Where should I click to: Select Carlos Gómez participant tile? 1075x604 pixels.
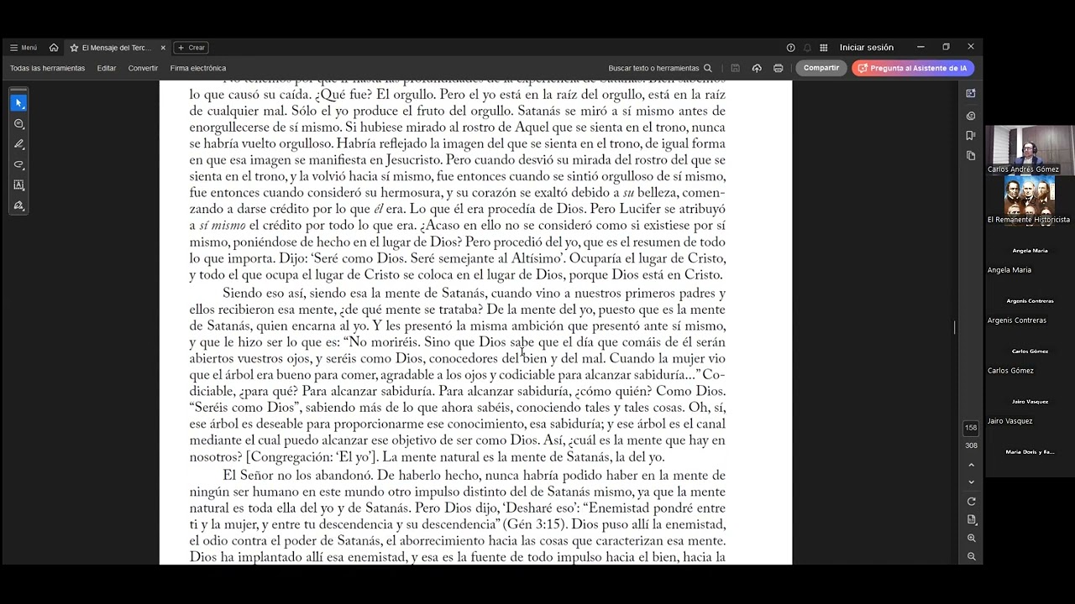point(1030,351)
